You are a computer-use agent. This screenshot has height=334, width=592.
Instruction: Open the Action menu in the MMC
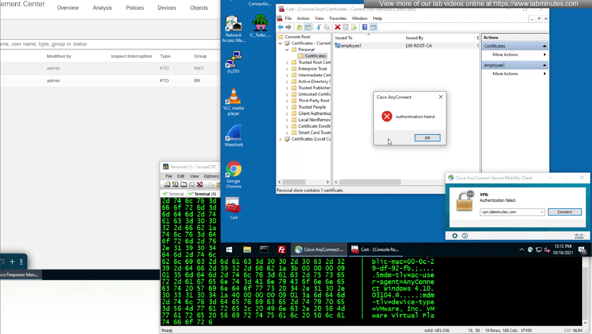tap(303, 18)
